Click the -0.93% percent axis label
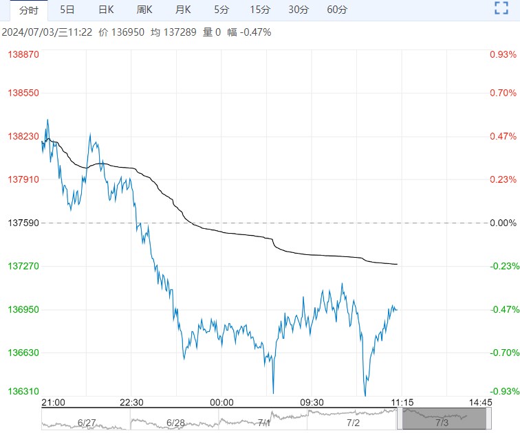This screenshot has width=520, height=433. [505, 391]
